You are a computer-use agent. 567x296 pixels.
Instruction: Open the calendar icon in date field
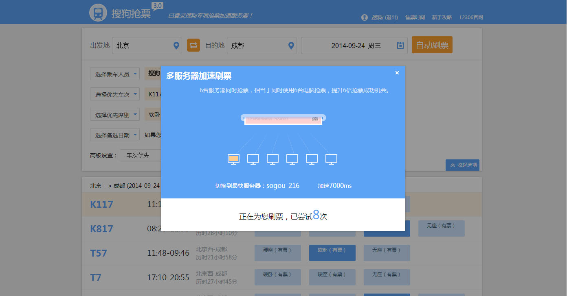pos(400,46)
